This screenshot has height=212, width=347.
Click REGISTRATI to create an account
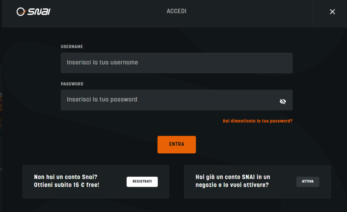pyautogui.click(x=142, y=181)
